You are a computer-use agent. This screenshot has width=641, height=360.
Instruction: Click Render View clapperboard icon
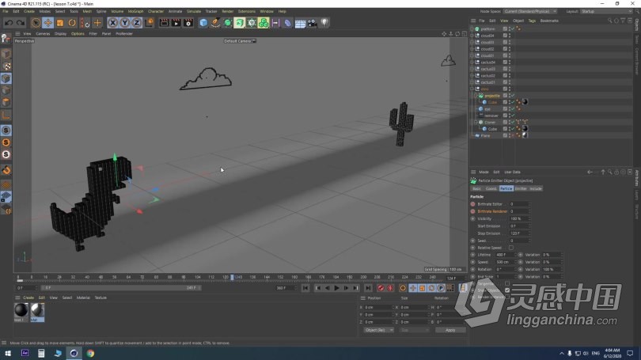(164, 23)
